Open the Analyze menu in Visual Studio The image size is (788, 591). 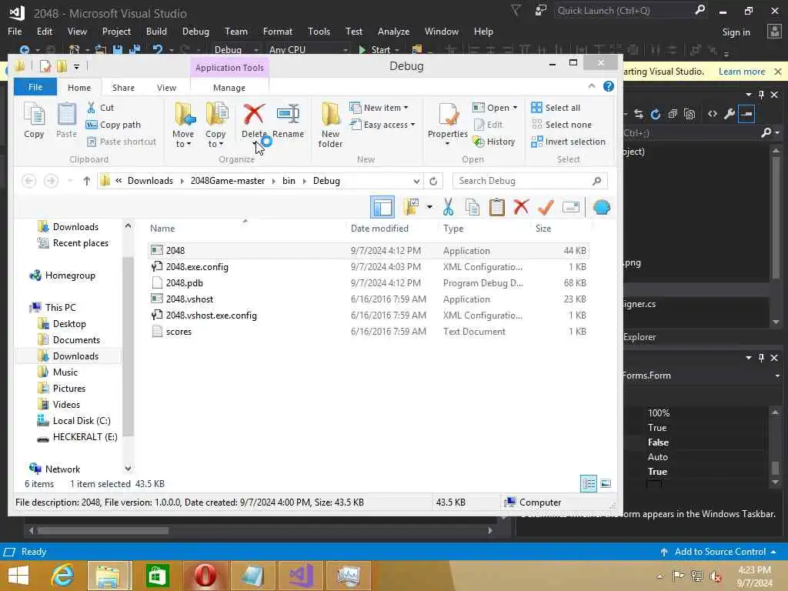[x=393, y=31]
